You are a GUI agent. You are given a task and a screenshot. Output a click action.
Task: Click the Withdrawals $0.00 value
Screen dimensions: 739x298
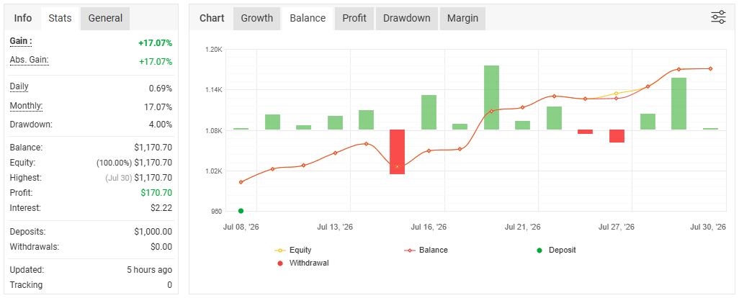click(163, 247)
